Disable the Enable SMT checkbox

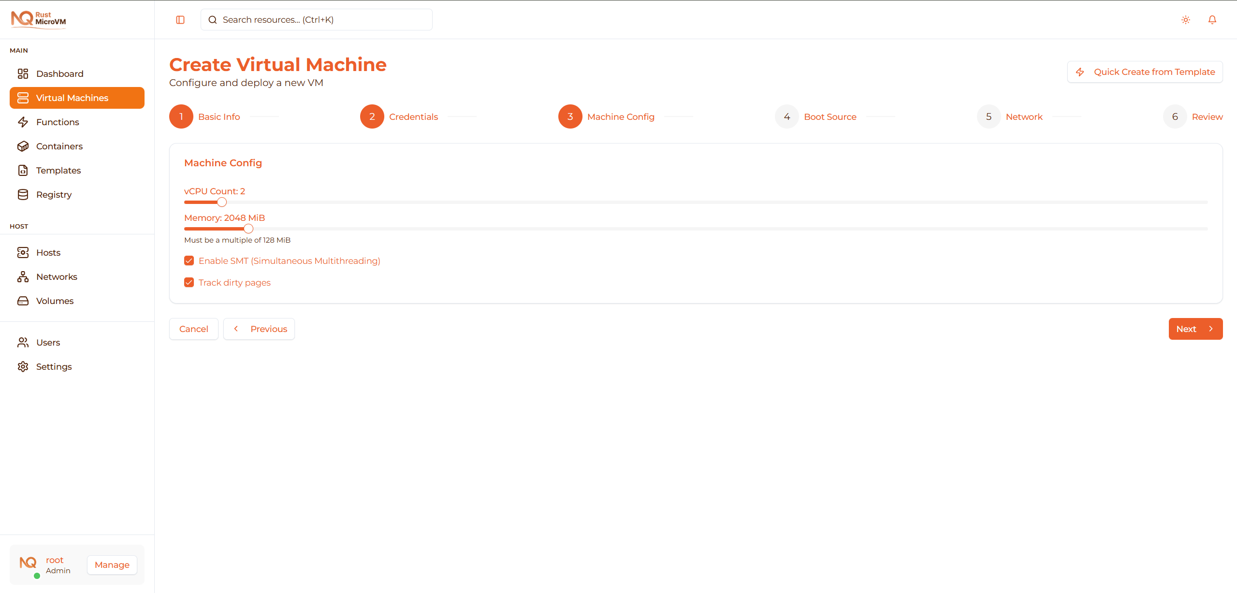click(x=189, y=260)
